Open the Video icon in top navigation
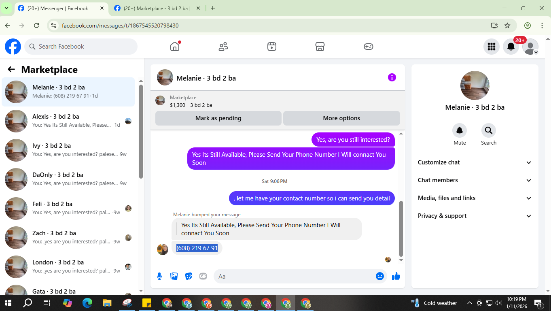The image size is (551, 311). pos(272,47)
